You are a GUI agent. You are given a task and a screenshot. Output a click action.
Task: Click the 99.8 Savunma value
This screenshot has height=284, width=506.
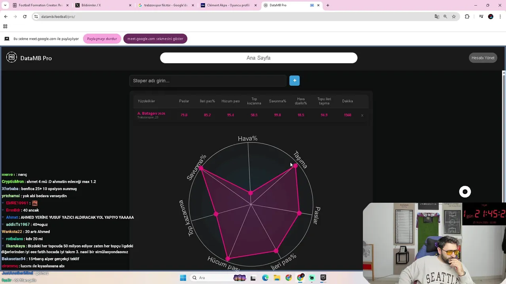coord(278,115)
